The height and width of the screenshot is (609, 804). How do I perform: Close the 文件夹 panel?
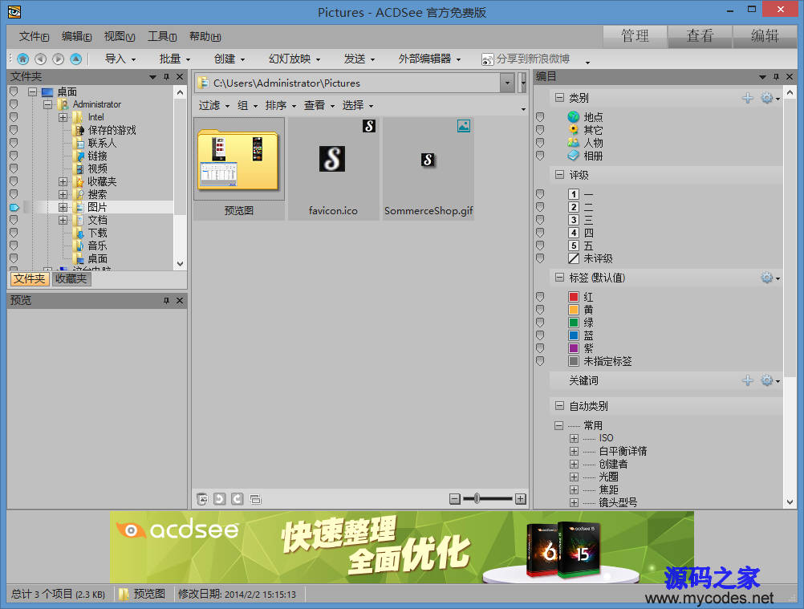point(180,76)
